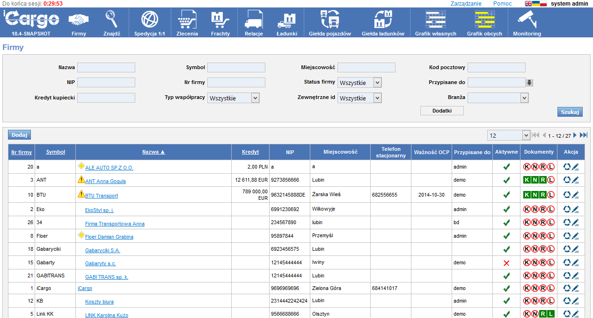Open the Zarządzanie menu

466,4
